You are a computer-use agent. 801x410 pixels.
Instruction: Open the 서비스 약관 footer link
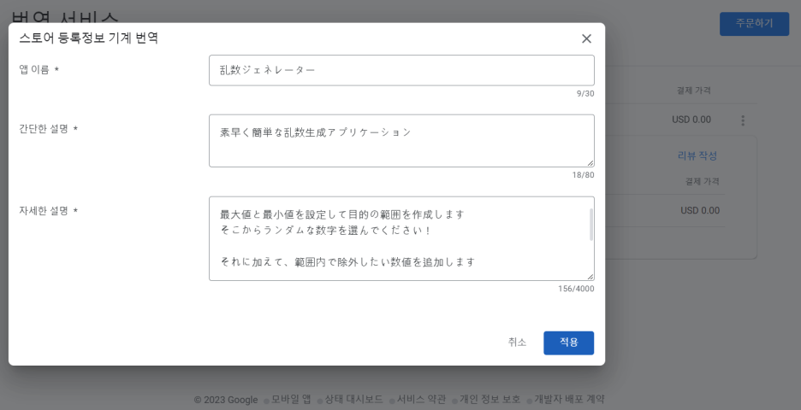pos(421,399)
